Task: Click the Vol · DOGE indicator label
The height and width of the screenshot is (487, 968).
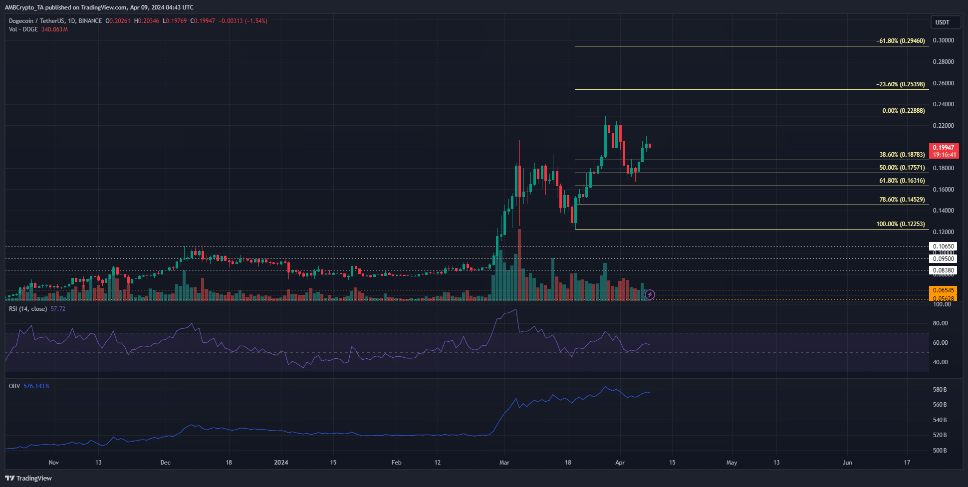Action: 23,29
